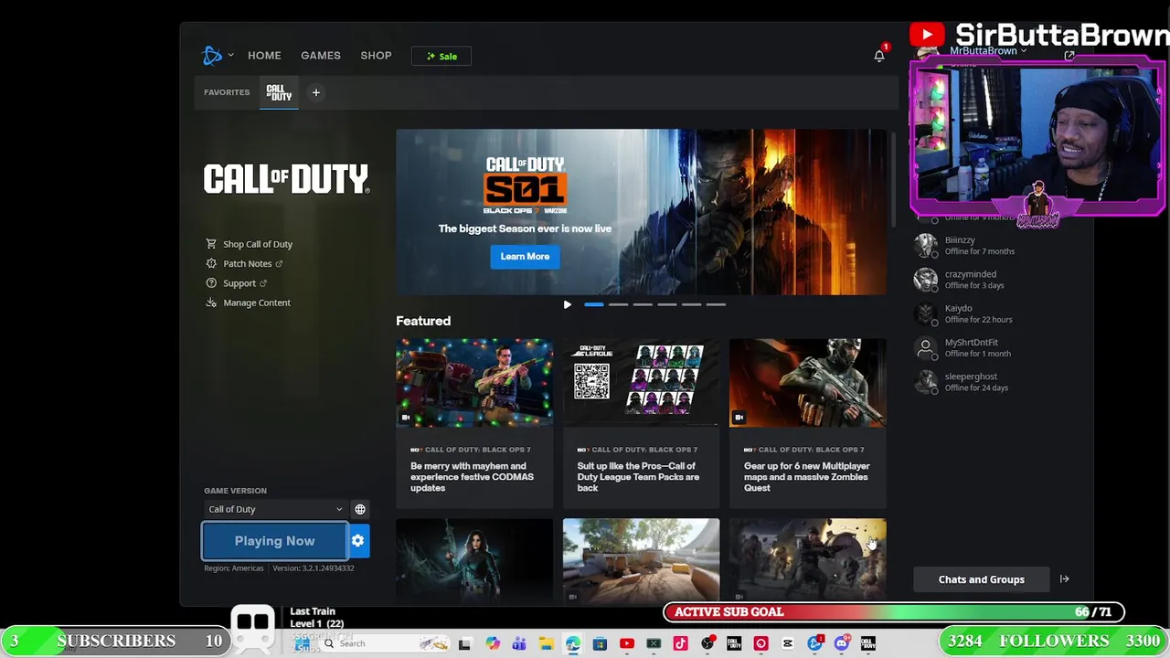Image resolution: width=1170 pixels, height=658 pixels.
Task: Open the festive CODMAS updates thumbnail
Action: pos(474,382)
